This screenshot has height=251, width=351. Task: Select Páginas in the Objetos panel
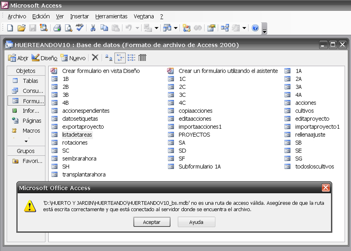coord(26,121)
